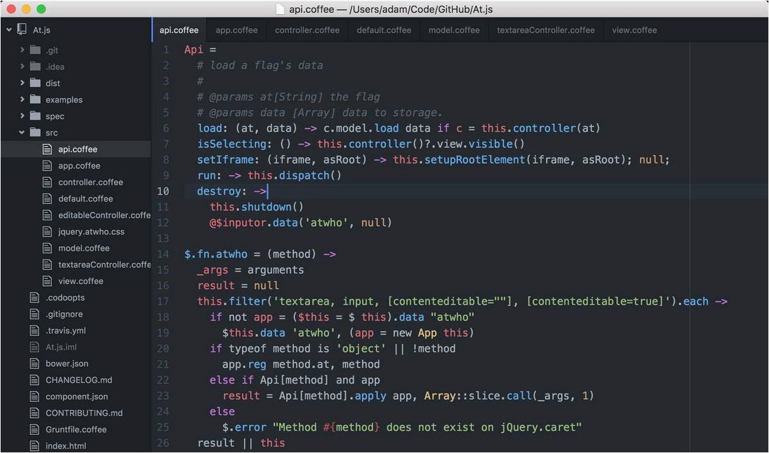Click 'isSelecting' in the editor
This screenshot has width=769, height=453.
coord(232,144)
